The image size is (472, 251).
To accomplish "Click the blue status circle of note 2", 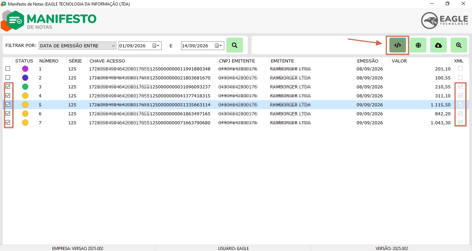I will point(25,78).
